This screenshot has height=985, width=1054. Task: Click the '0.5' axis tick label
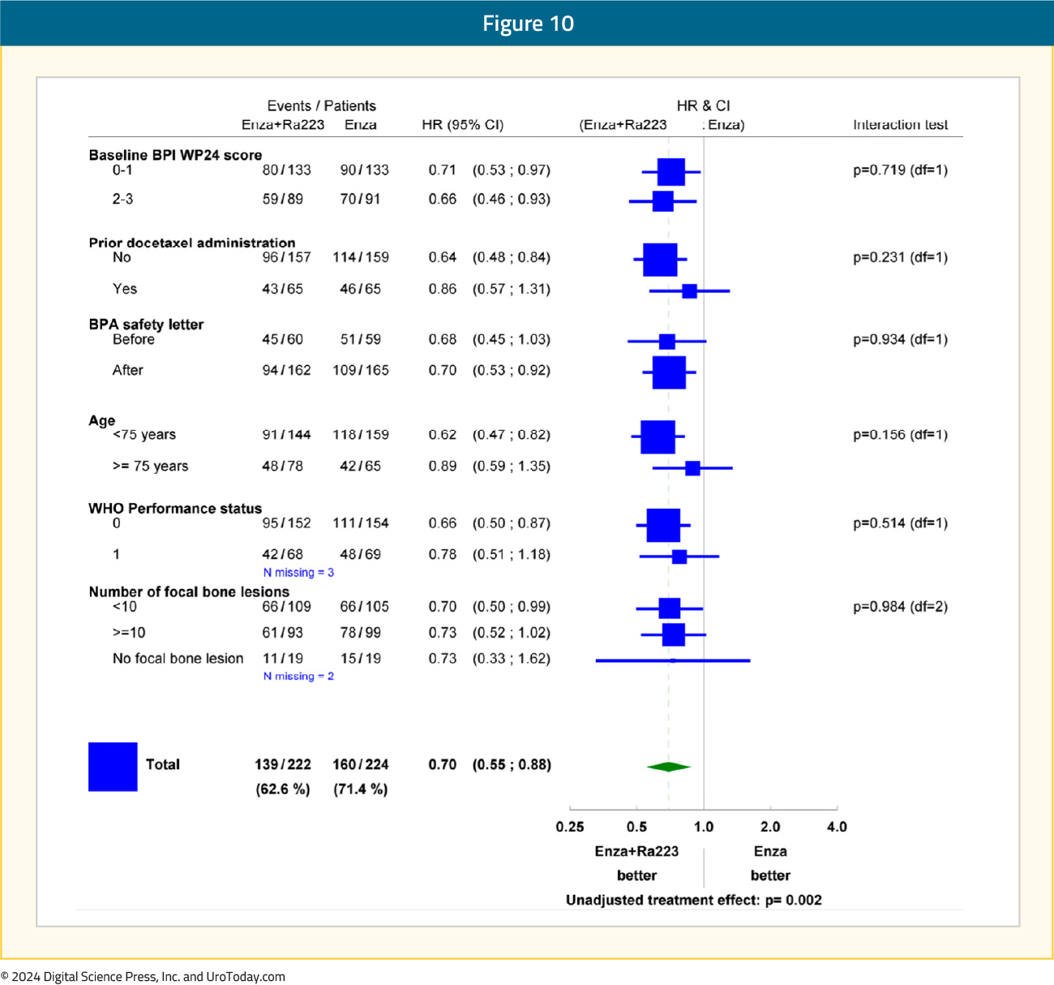tap(637, 827)
